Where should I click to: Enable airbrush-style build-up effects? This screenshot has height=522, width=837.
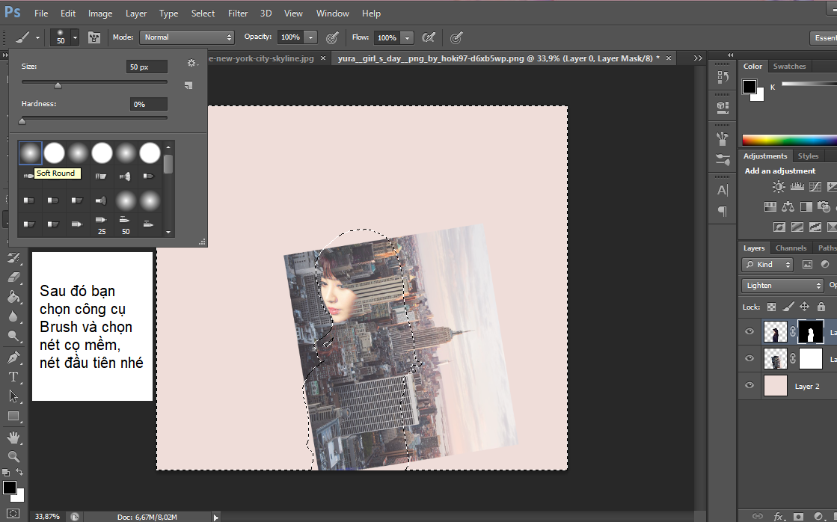[x=429, y=37]
